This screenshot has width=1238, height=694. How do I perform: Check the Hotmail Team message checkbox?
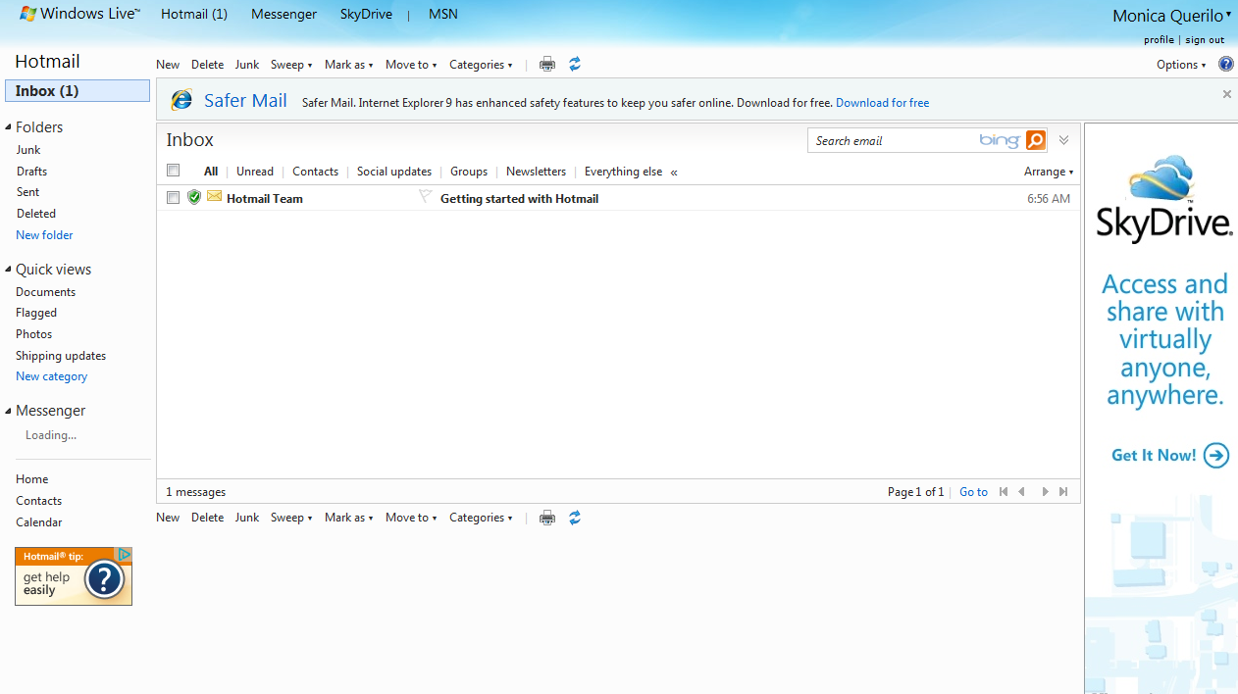point(174,197)
